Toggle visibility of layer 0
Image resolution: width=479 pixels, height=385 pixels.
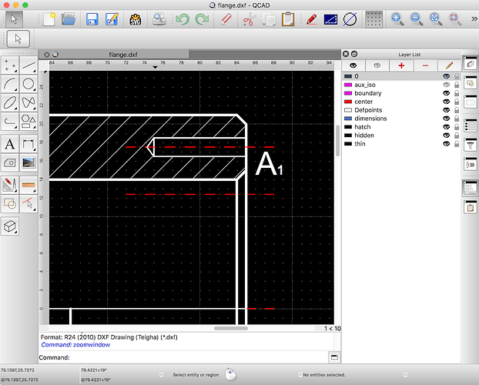coord(447,76)
